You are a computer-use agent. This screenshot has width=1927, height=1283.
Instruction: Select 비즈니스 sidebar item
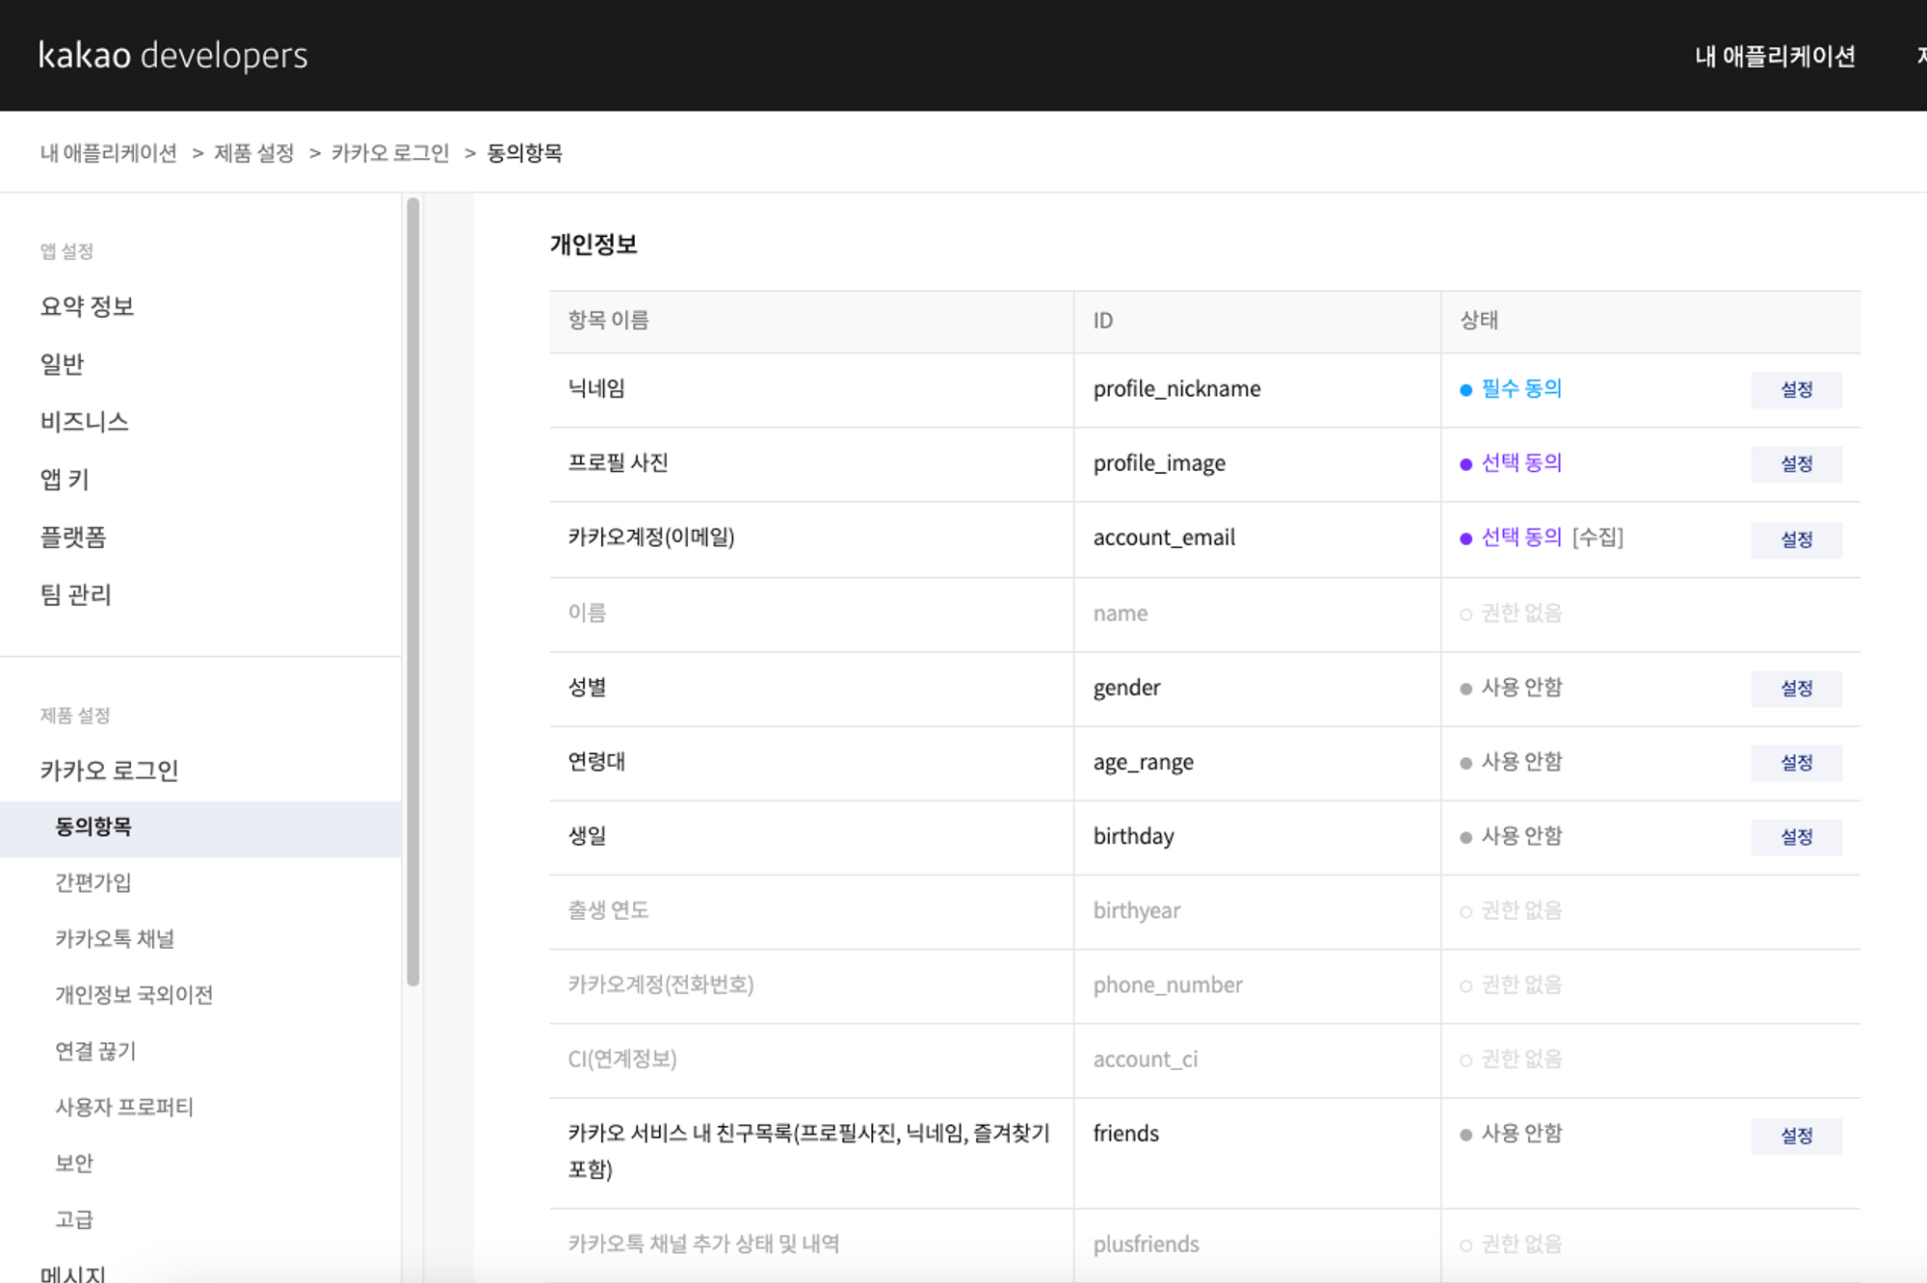point(84,421)
